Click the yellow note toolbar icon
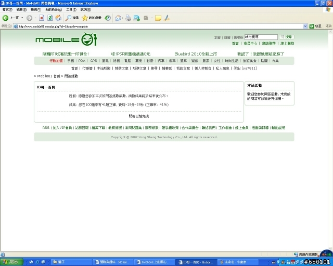Screen dimensions: 333x266 (158, 18)
